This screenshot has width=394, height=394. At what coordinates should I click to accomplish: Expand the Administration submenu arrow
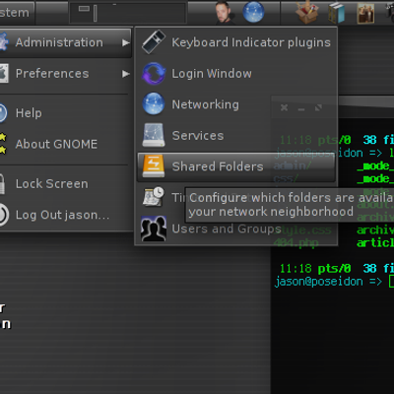pyautogui.click(x=126, y=42)
